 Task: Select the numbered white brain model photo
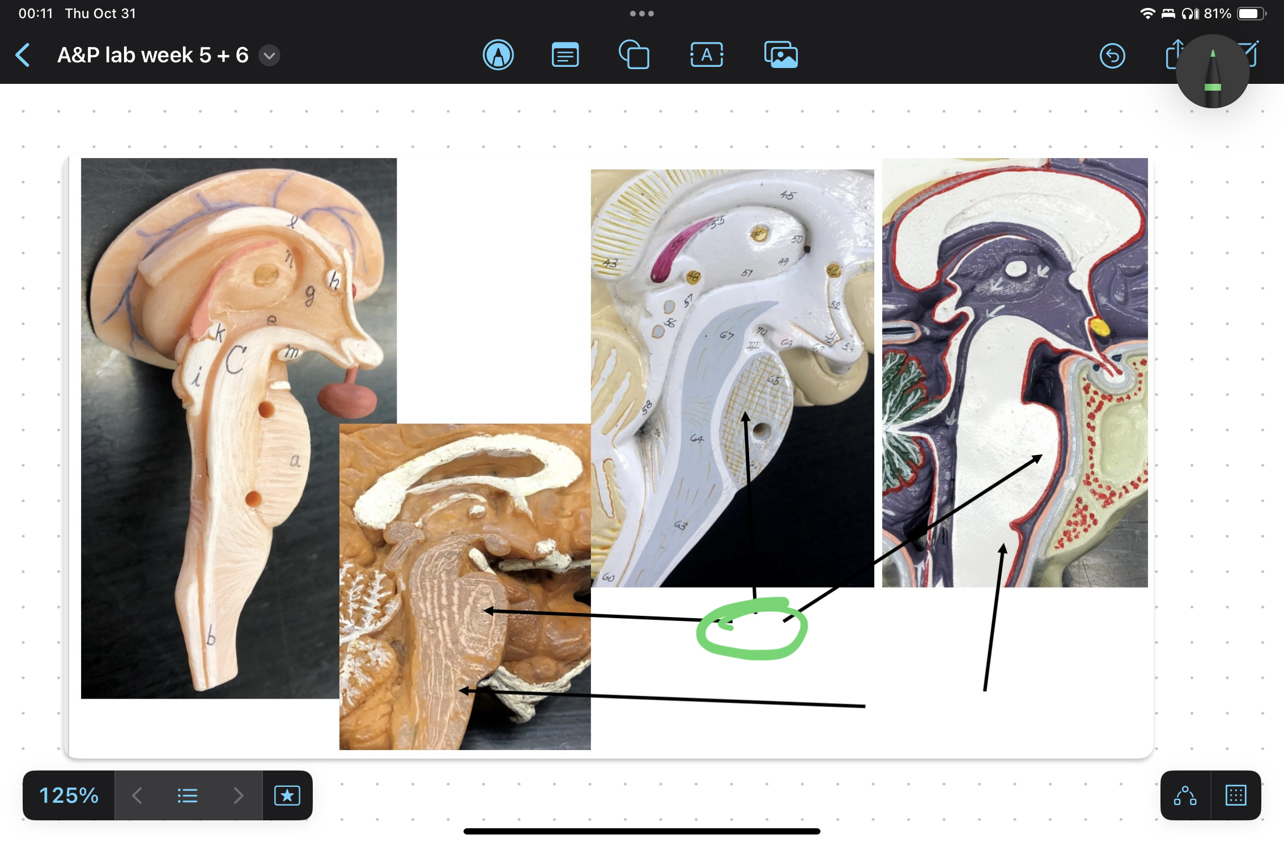click(x=733, y=378)
